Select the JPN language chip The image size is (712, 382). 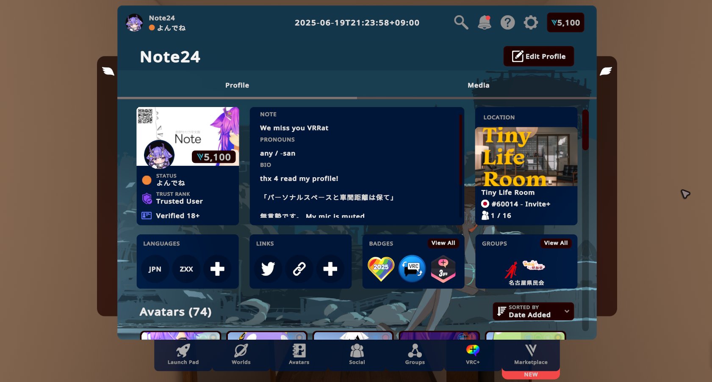click(155, 269)
